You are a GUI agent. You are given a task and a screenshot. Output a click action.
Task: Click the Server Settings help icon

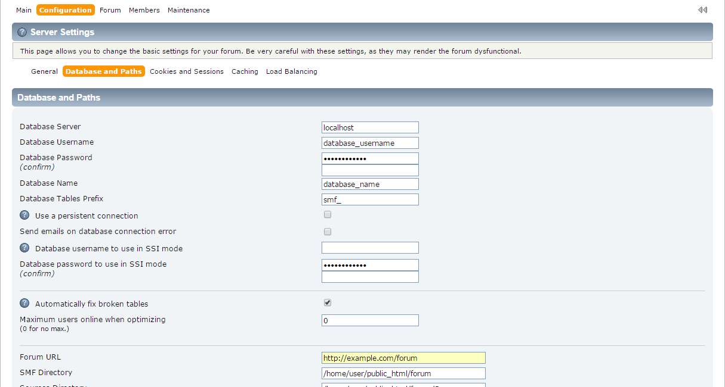pyautogui.click(x=22, y=32)
